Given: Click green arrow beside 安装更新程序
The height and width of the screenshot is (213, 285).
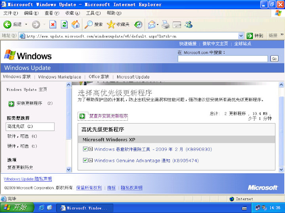Looking at the screenshot, I should [x=11, y=104].
